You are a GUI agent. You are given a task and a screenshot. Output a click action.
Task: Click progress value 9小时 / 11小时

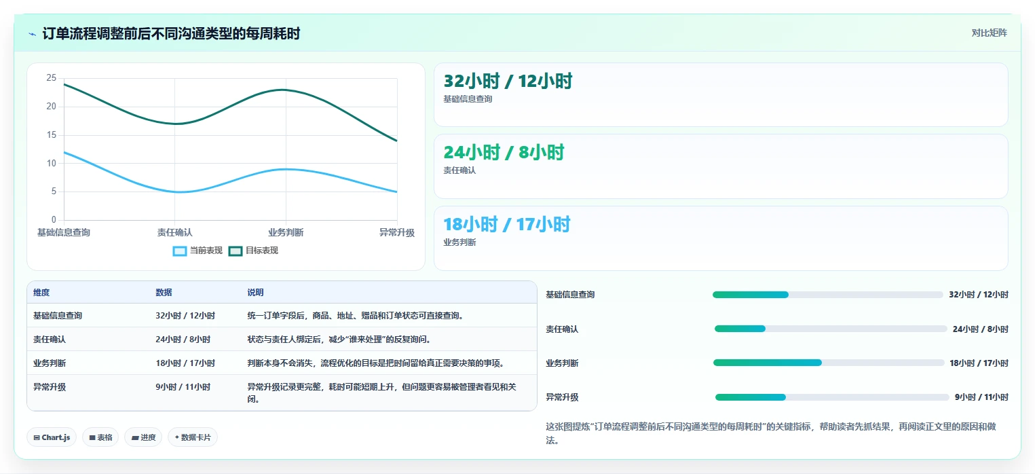click(981, 397)
